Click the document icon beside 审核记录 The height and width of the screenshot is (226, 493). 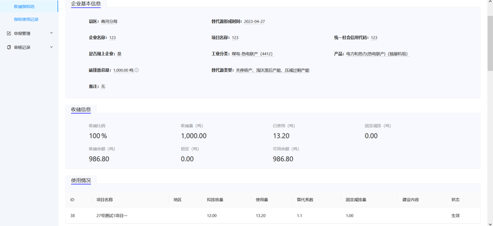point(9,47)
